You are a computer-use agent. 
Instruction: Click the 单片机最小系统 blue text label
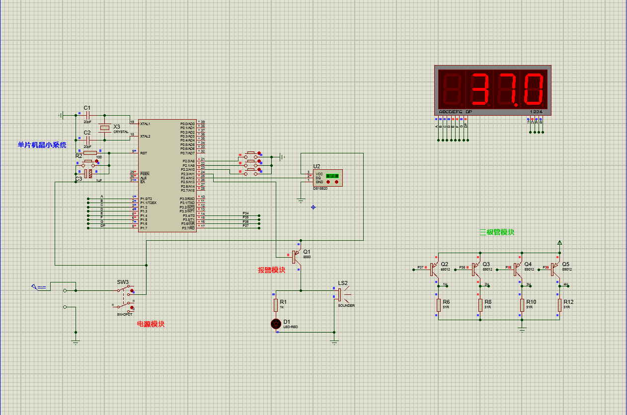pos(42,145)
